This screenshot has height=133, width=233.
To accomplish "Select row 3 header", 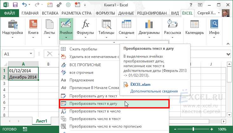I will click(4, 84).
